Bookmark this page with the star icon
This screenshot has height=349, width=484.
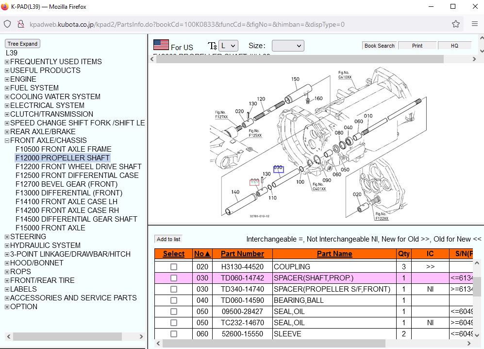456,24
